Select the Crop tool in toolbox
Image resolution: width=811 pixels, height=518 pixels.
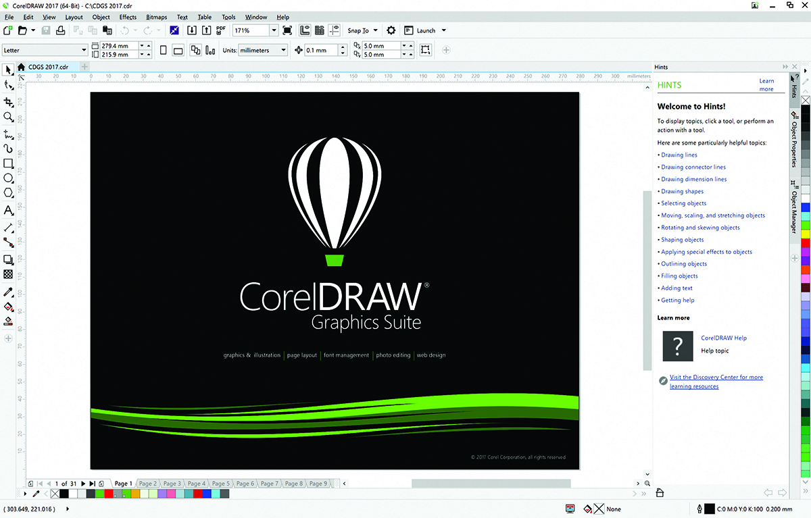[x=8, y=102]
